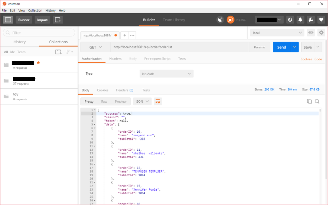Viewport: 328px width, 205px height.
Task: Open the File menu
Action: point(4,10)
